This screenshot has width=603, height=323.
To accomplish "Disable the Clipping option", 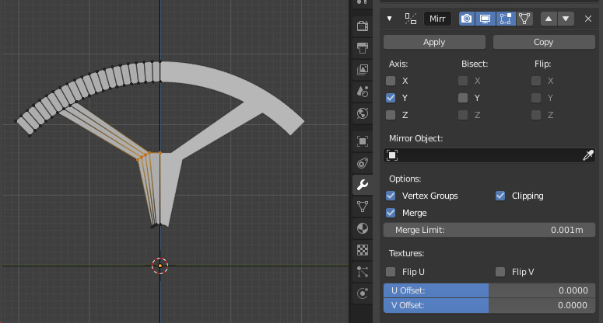I will coord(500,196).
